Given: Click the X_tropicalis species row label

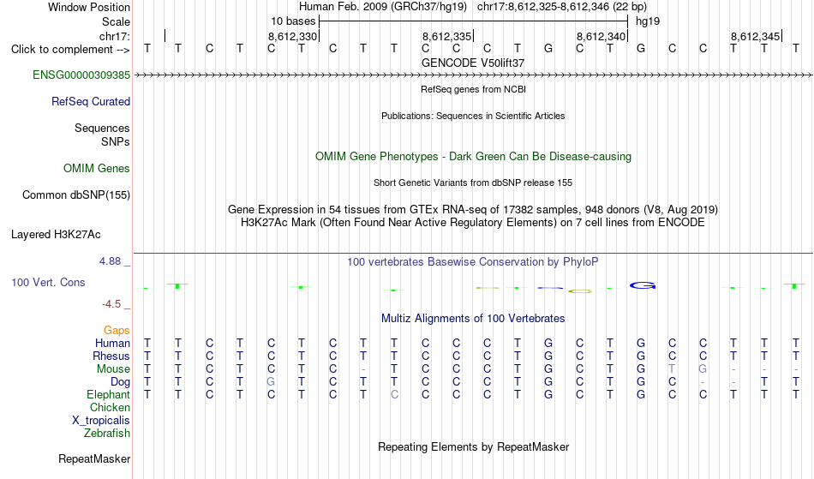Looking at the screenshot, I should pos(101,421).
